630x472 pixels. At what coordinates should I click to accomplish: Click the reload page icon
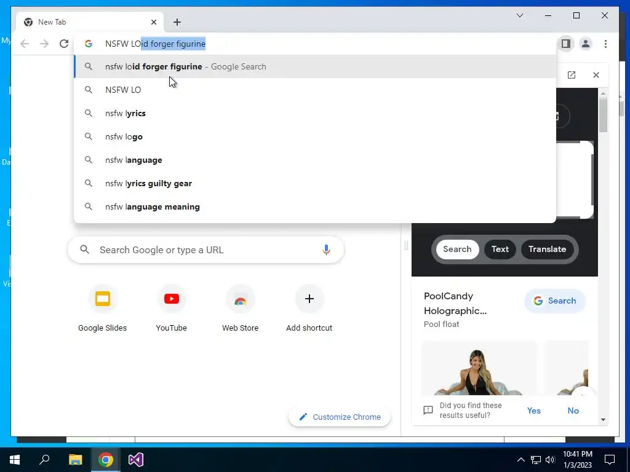(x=64, y=44)
